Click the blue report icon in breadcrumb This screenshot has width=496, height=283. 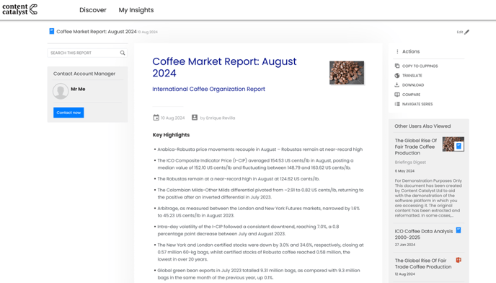coord(52,31)
